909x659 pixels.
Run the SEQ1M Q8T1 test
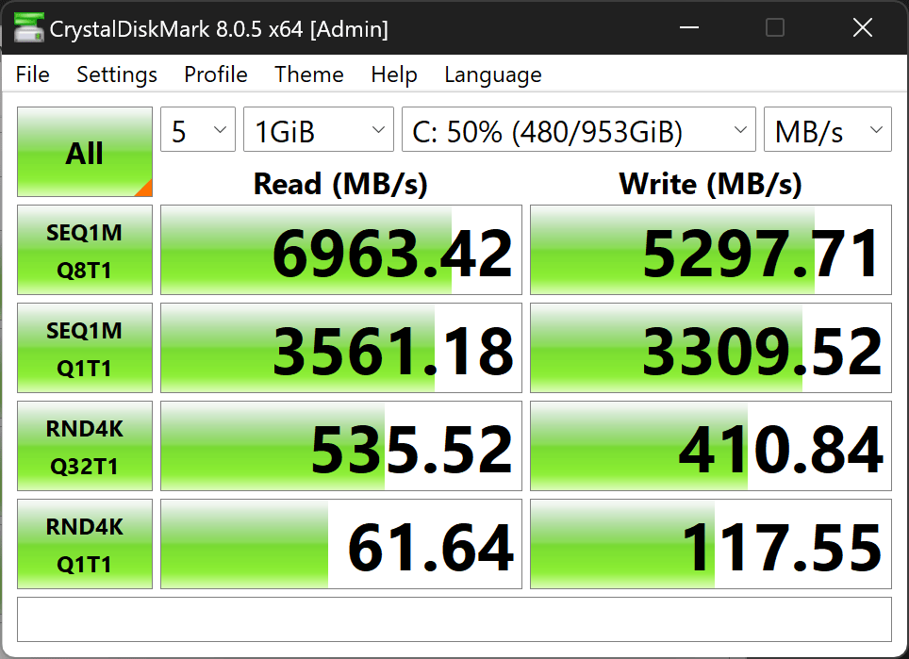pos(85,250)
